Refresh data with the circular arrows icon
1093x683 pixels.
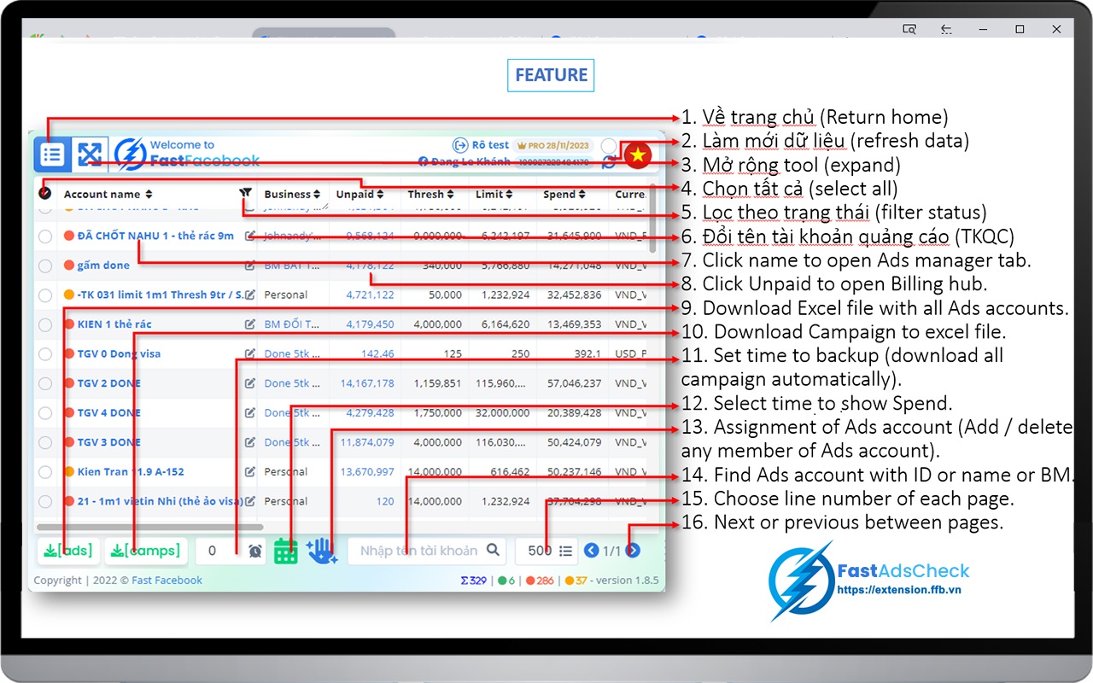pos(609,161)
